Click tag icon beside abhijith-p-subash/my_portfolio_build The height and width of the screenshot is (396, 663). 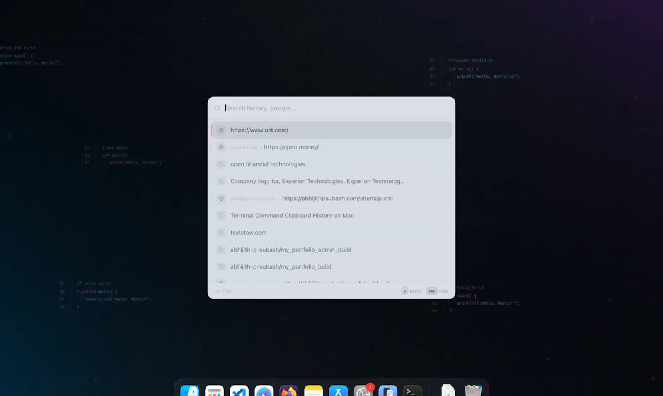tap(221, 267)
